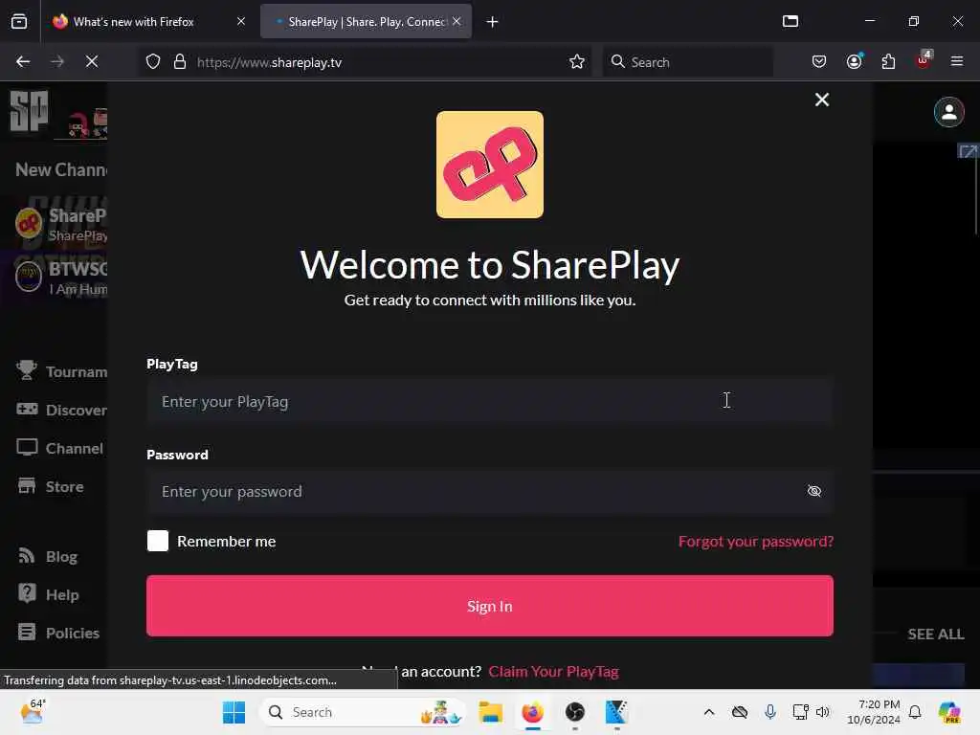
Task: Click the Windows taskbar Search box
Action: point(363,712)
